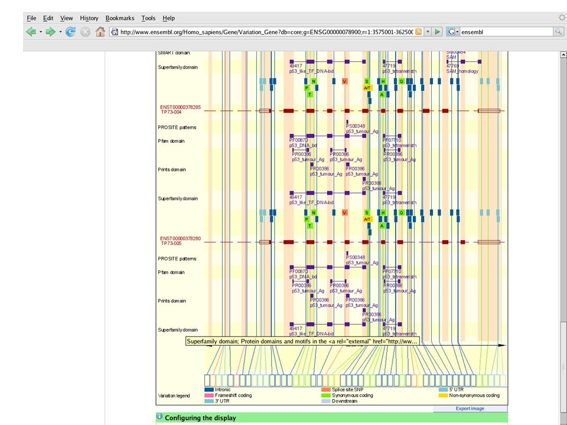This screenshot has width=567, height=425.
Task: Open transcript ENST00000378285
Action: (x=181, y=107)
